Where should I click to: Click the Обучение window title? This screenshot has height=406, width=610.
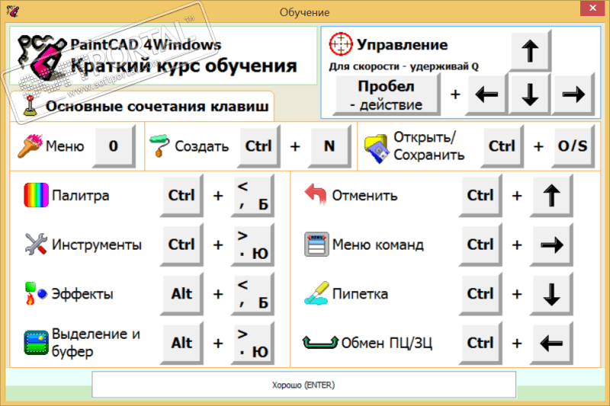tap(304, 12)
